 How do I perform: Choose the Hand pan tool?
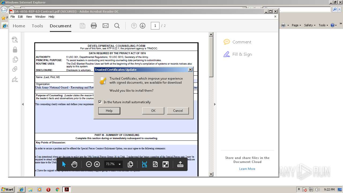click(74, 164)
